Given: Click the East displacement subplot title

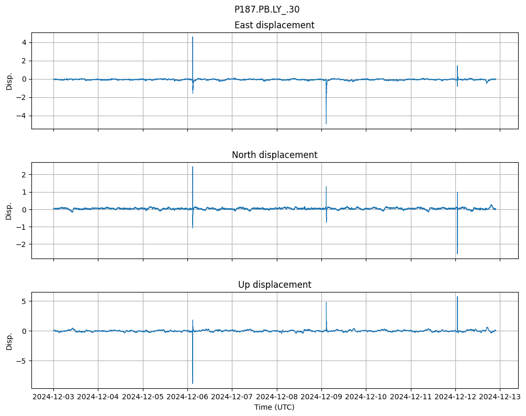Looking at the screenshot, I should click(x=274, y=25).
